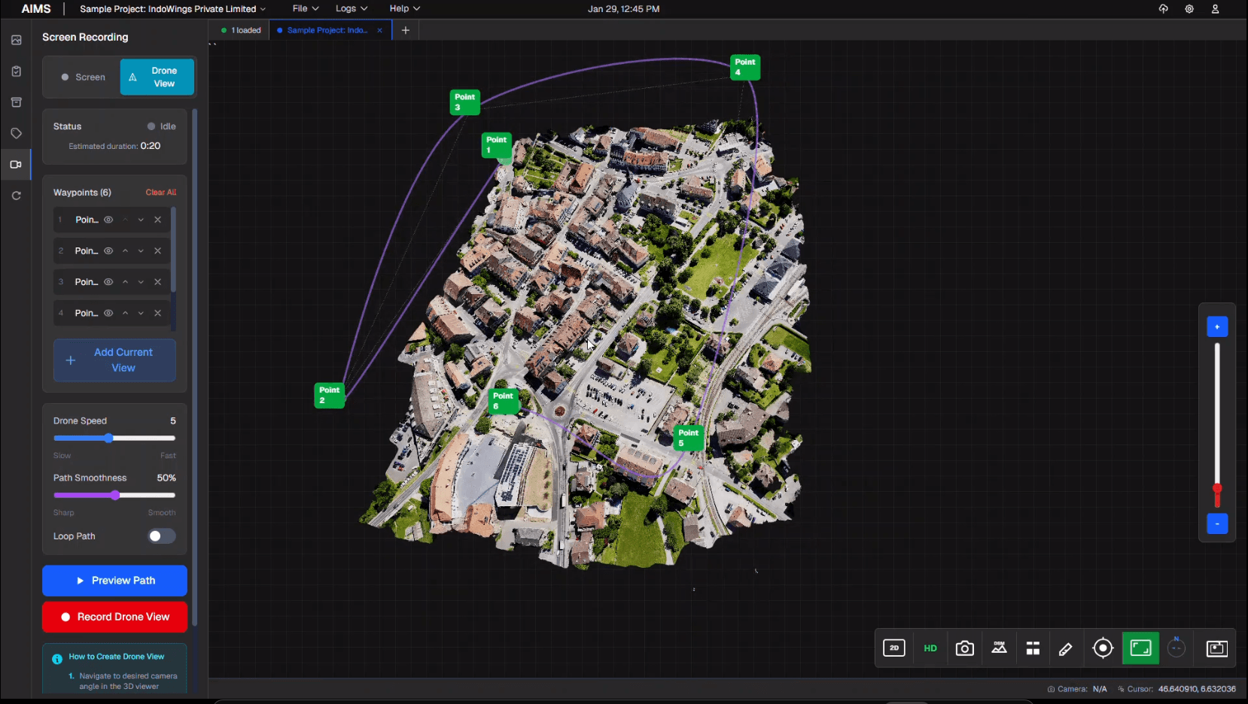1248x704 pixels.
Task: Select the Point 6 marker on map
Action: pos(503,401)
